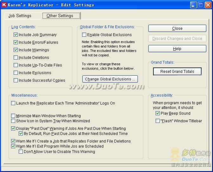
Task: Tick Enable Global Exclusions checkbox
Action: (84, 35)
